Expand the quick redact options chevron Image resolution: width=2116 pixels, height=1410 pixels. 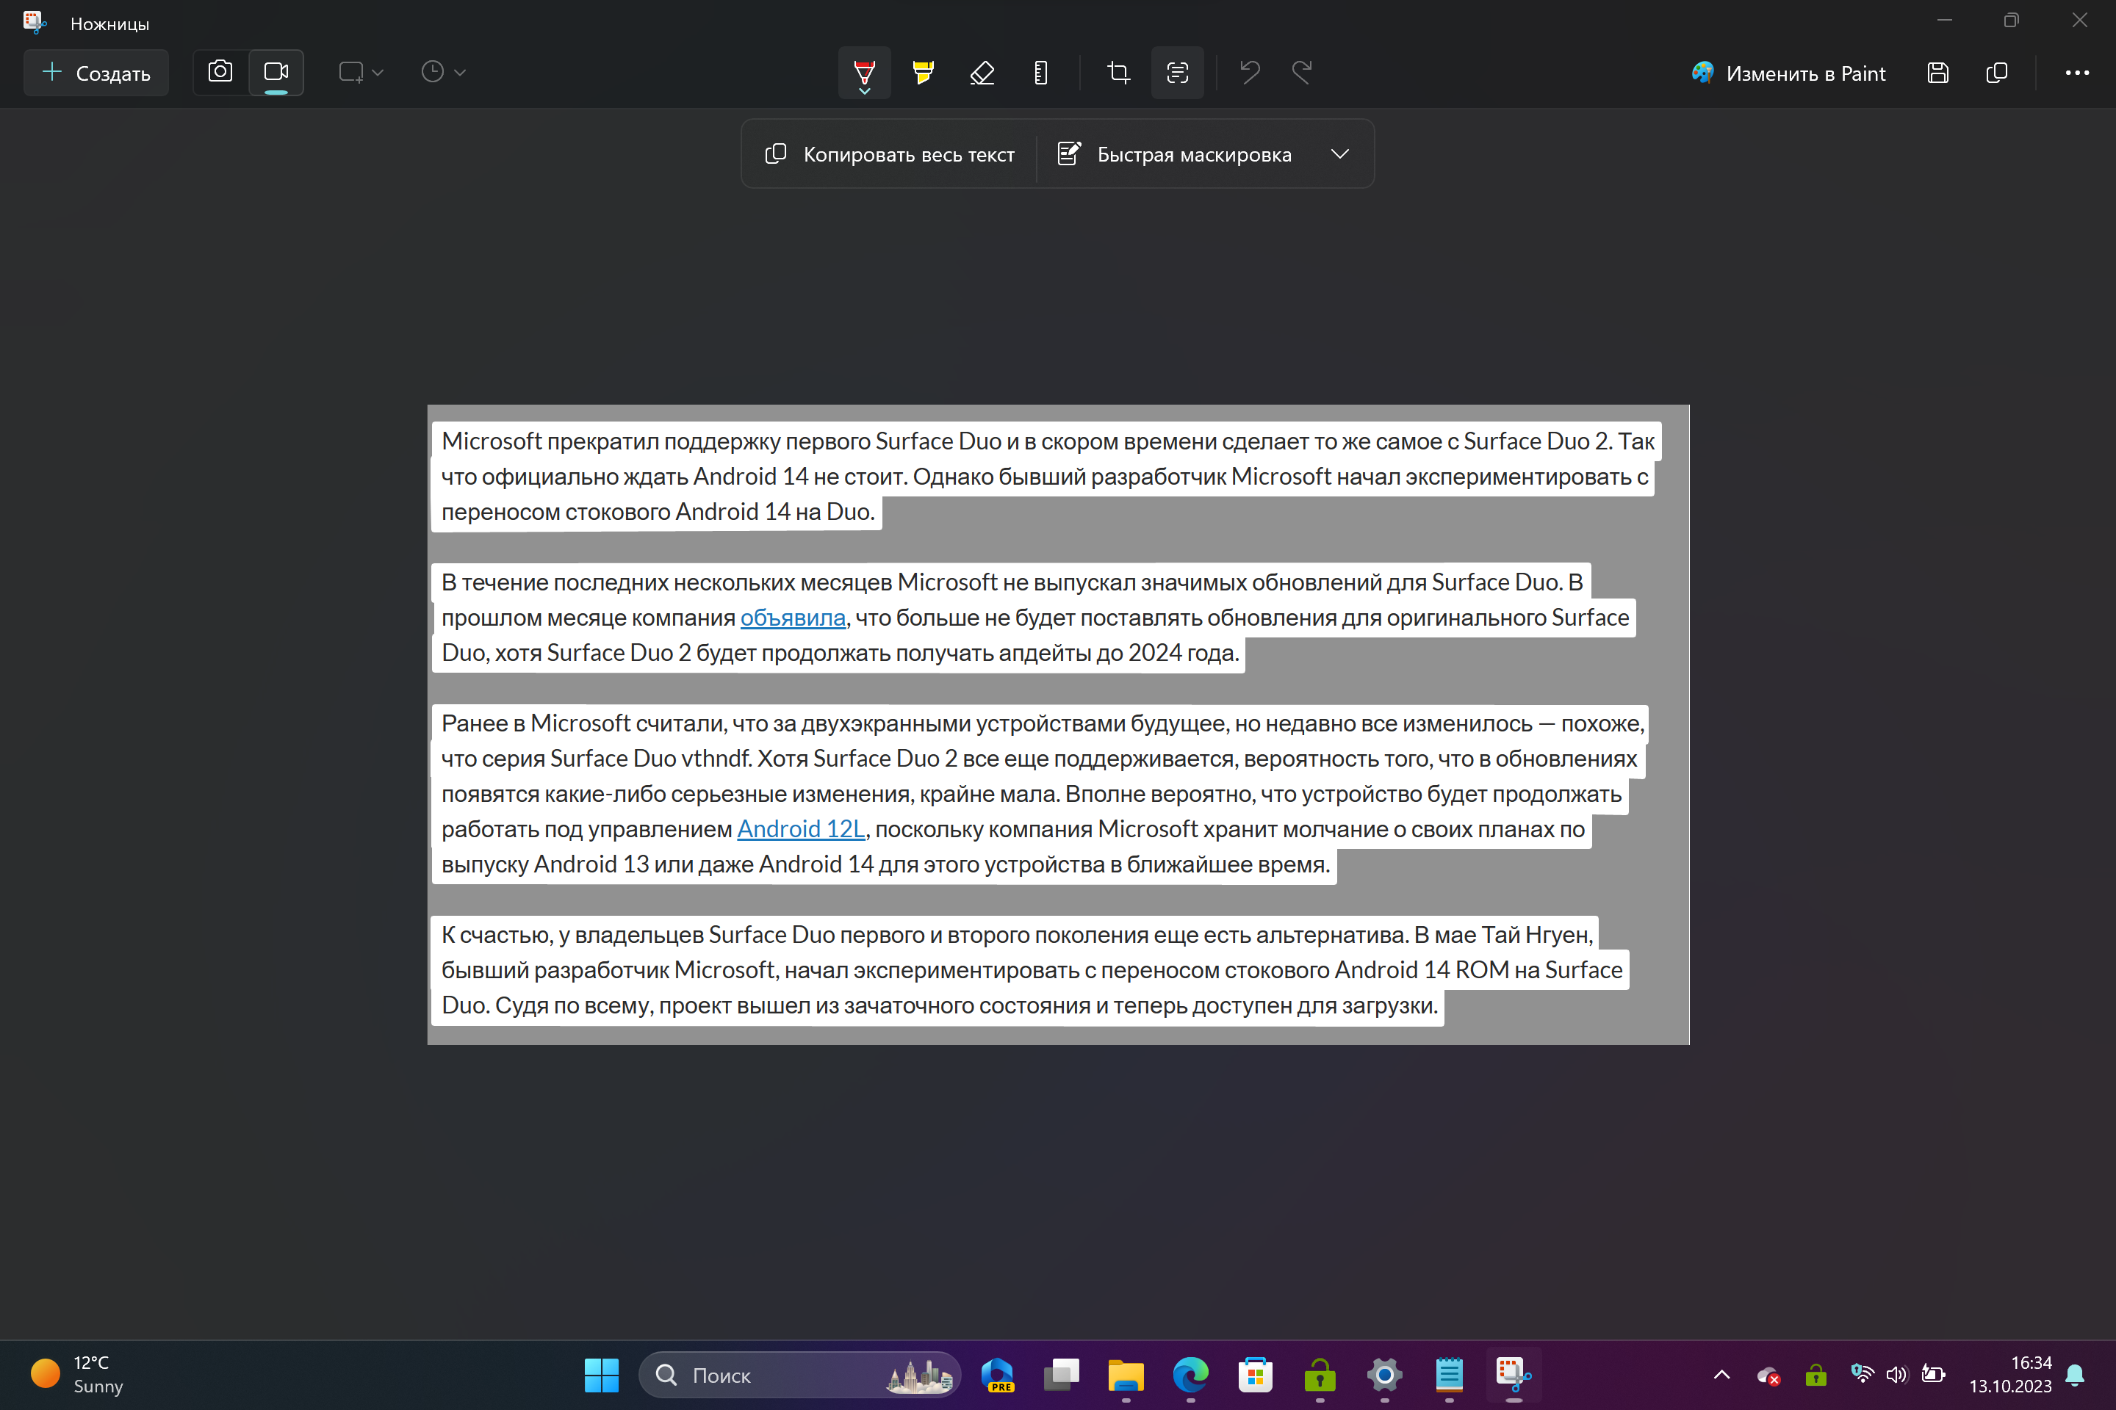click(1340, 155)
